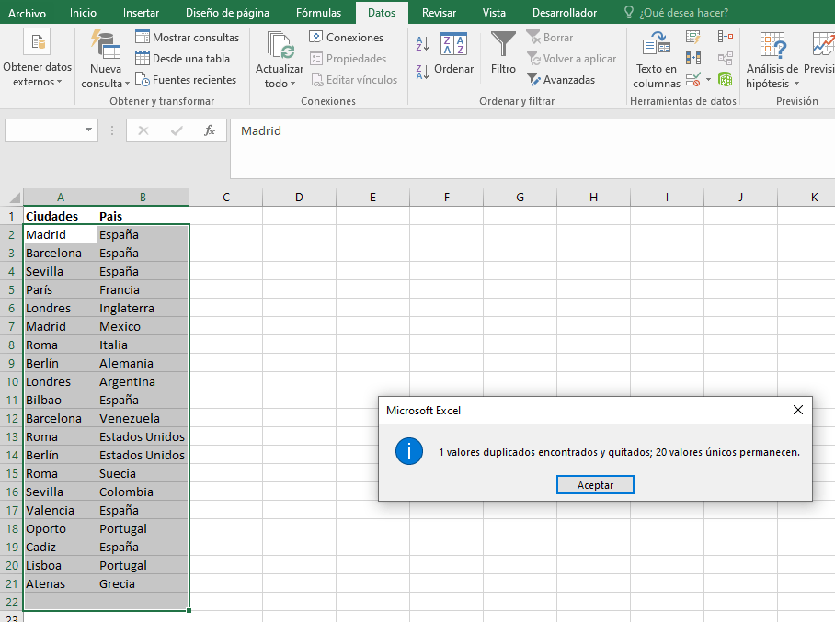Select cell C5 in the worksheet
This screenshot has width=835, height=622.
(x=224, y=288)
